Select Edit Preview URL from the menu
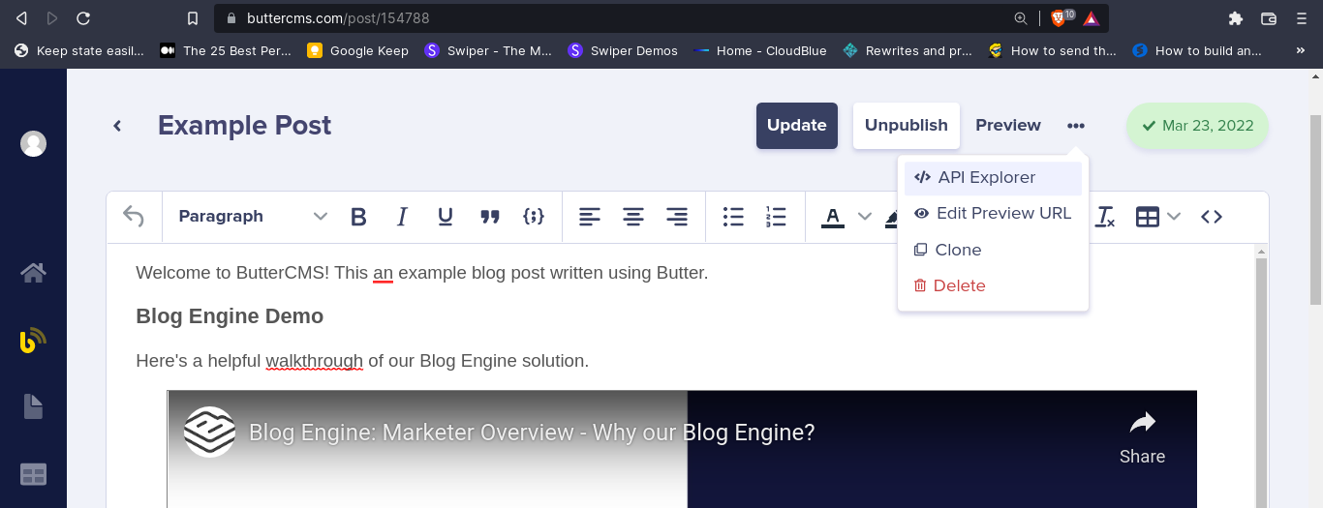Viewport: 1323px width, 508px height. pyautogui.click(x=993, y=214)
